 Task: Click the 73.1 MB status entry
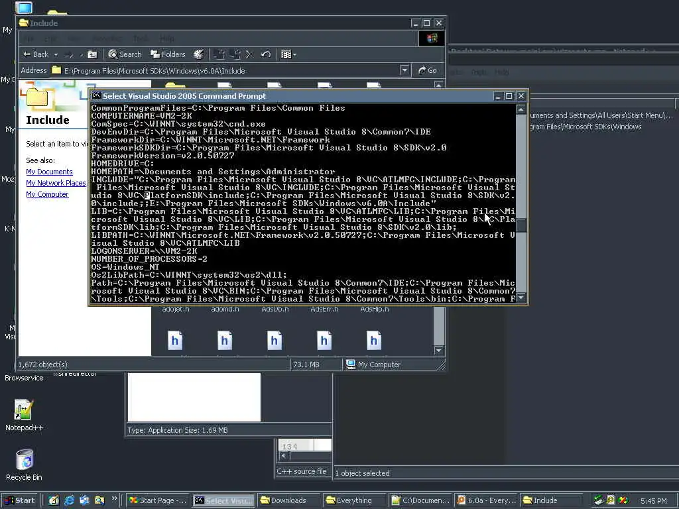[306, 365]
